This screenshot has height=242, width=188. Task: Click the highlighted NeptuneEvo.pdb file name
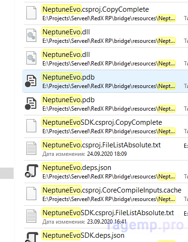pos(68,77)
